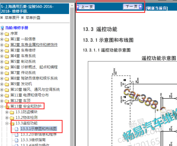Open 第13章 安全和防护 chapter

click(x=26, y=106)
